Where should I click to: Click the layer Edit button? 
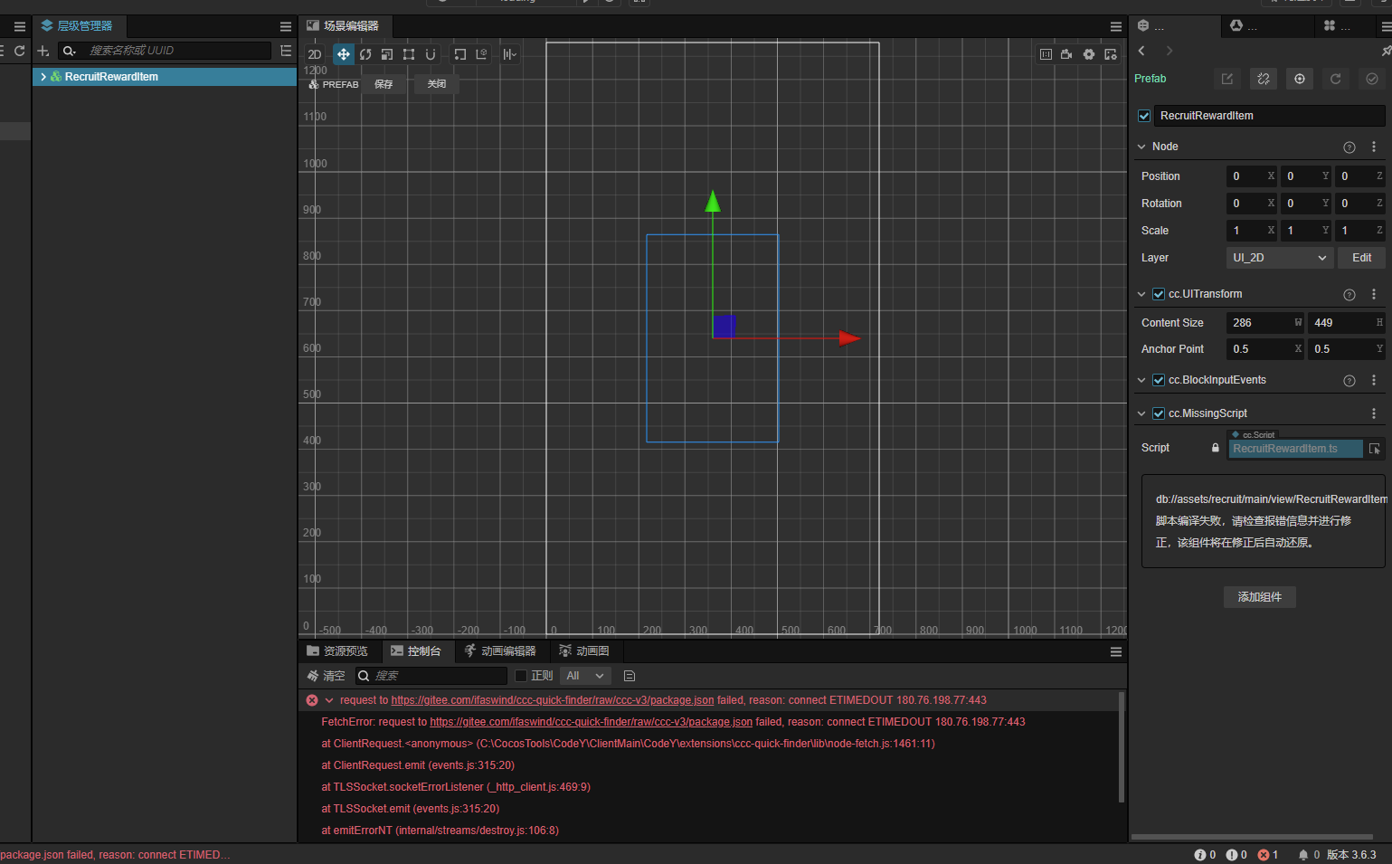[x=1362, y=258]
